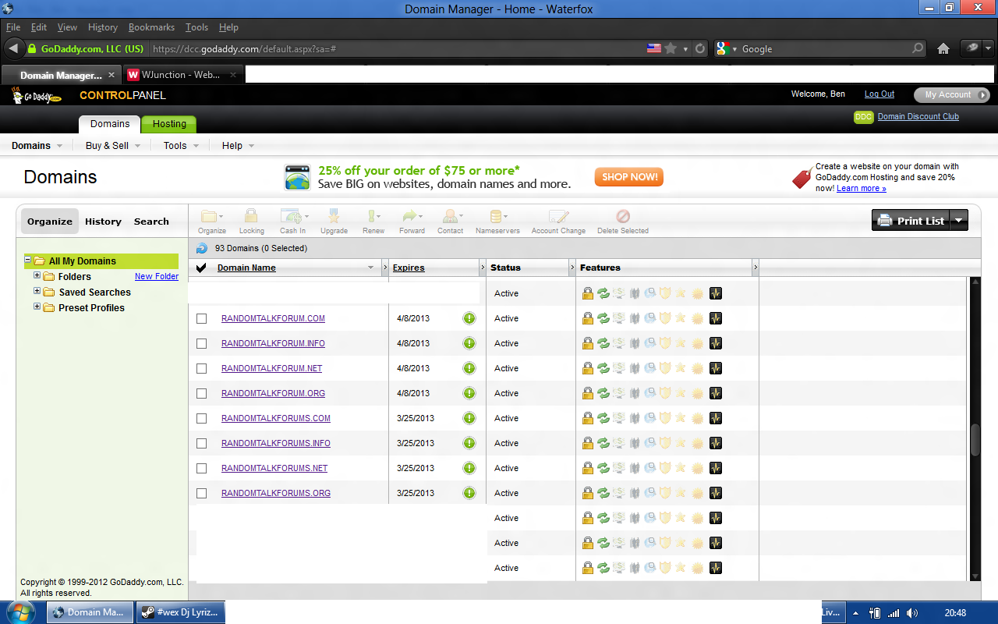998x624 pixels.
Task: Go back with the browser back arrow
Action: coord(13,48)
